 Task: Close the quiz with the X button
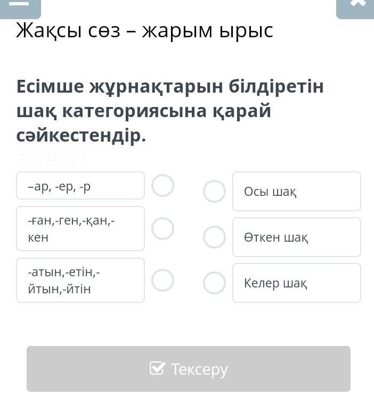[356, 5]
